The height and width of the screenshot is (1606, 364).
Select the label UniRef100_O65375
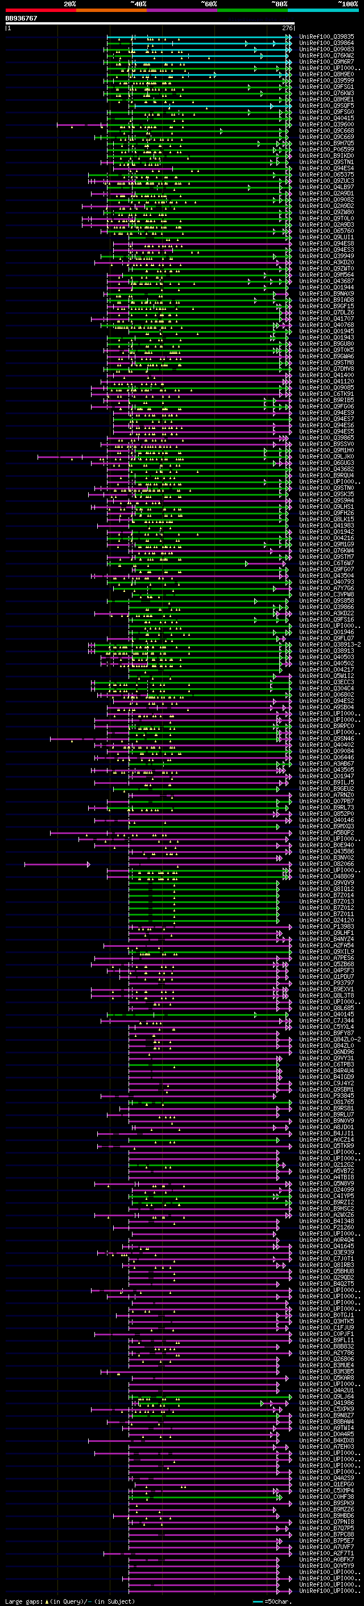pyautogui.click(x=326, y=174)
